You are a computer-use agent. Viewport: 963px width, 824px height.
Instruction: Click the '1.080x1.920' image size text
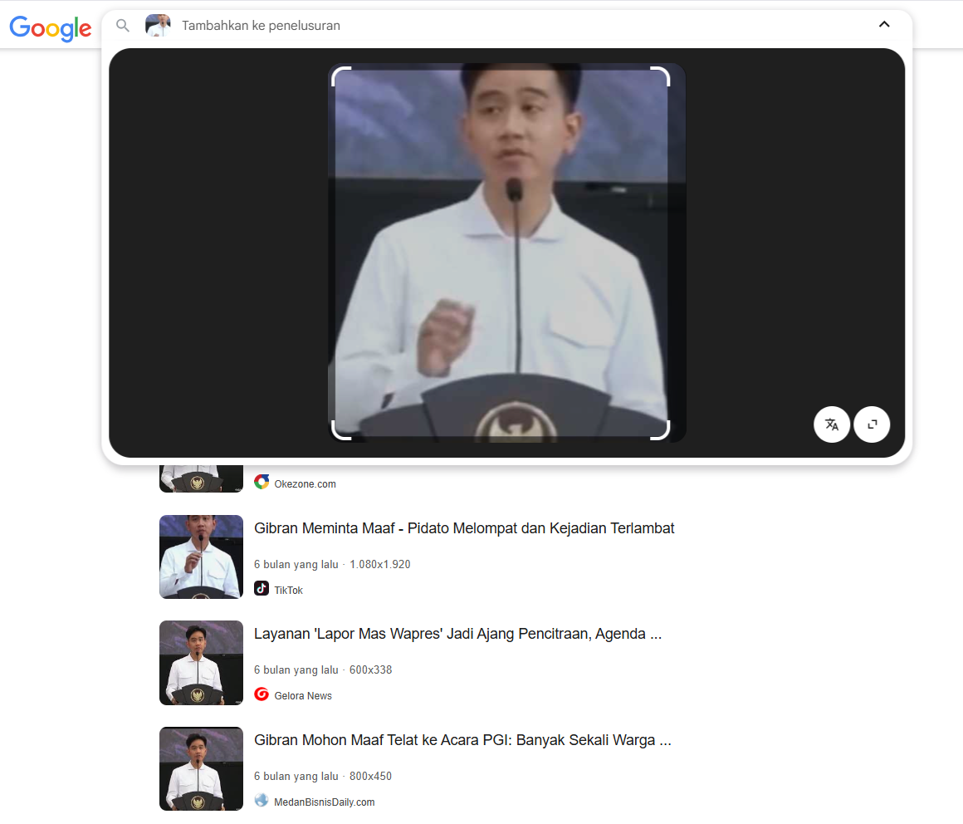(x=380, y=565)
